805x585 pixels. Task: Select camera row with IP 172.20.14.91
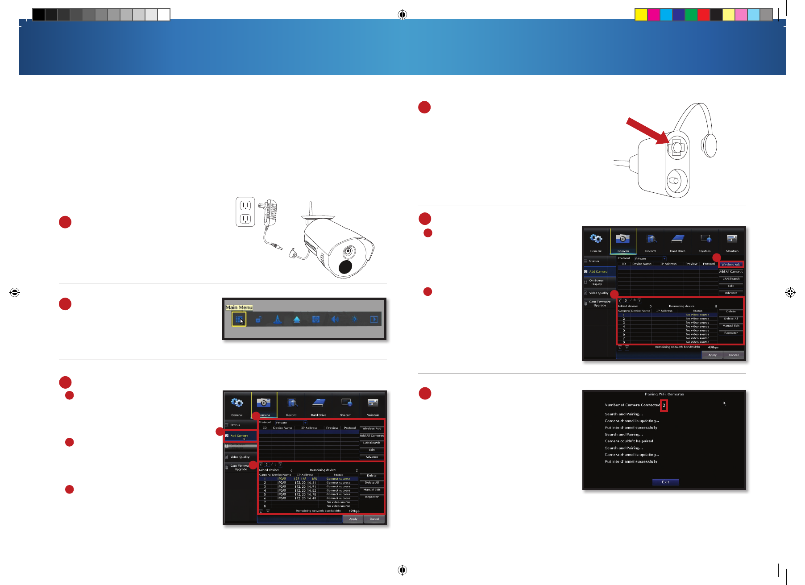click(x=308, y=487)
